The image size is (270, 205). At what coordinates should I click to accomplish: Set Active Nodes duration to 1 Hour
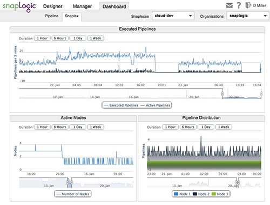pyautogui.click(x=42, y=127)
